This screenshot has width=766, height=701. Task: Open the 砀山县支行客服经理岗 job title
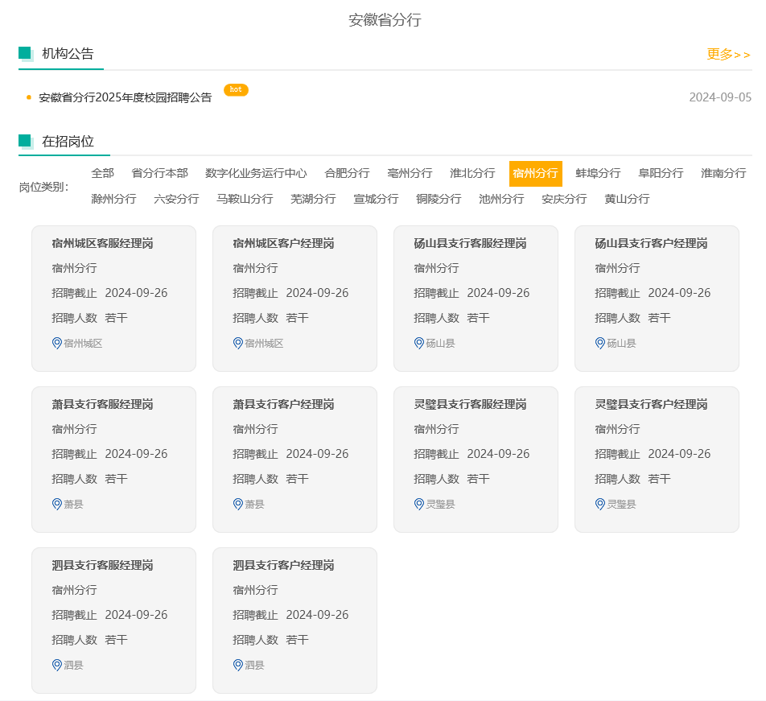470,243
